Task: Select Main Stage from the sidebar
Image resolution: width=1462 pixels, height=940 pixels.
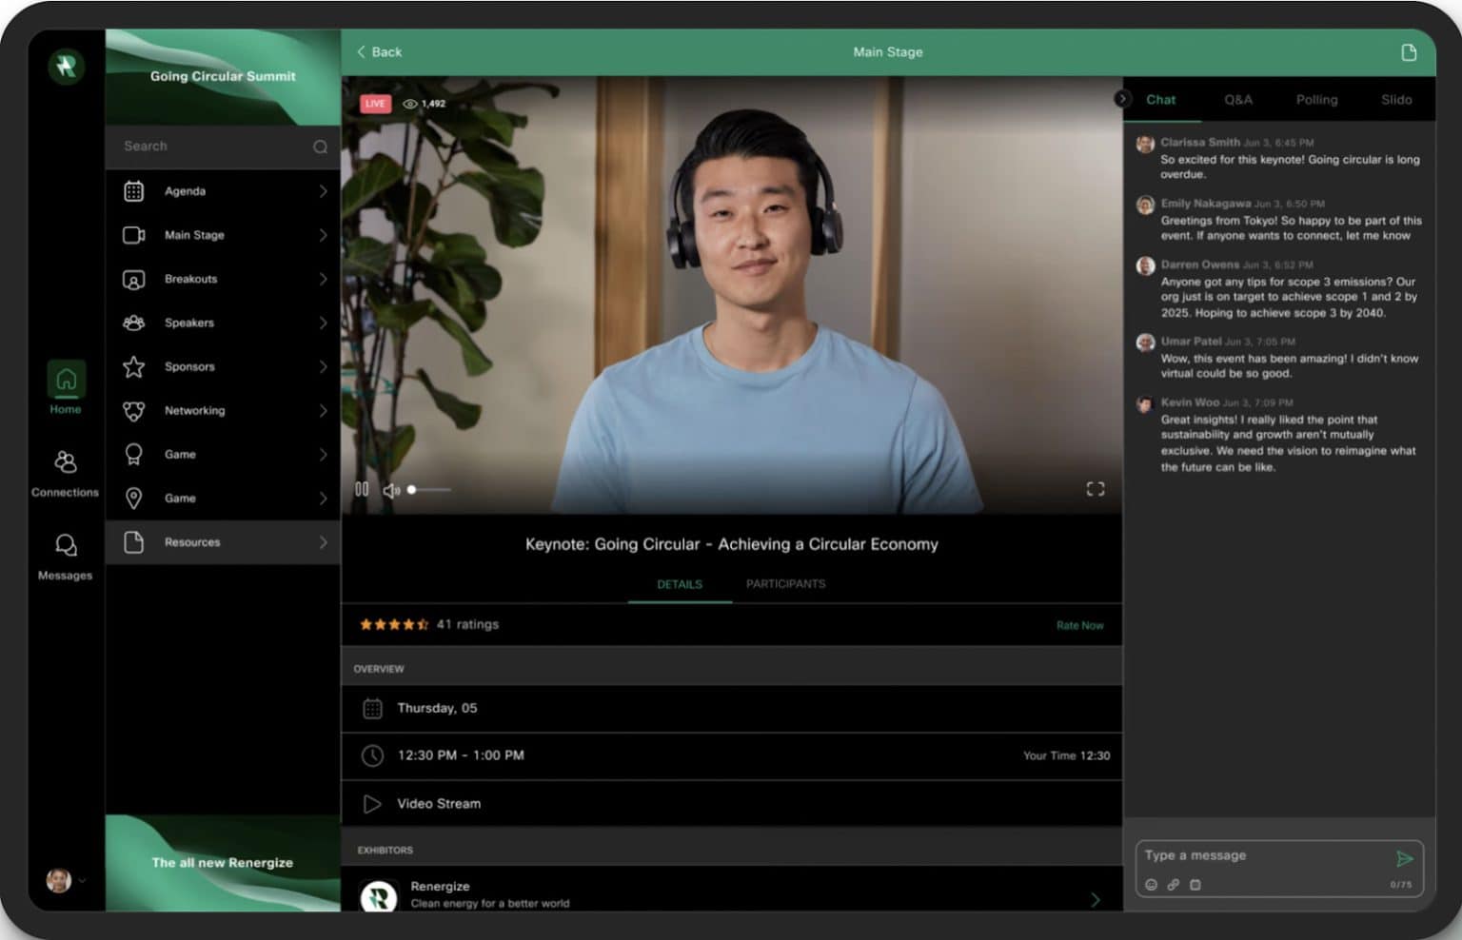Action: [x=193, y=235]
